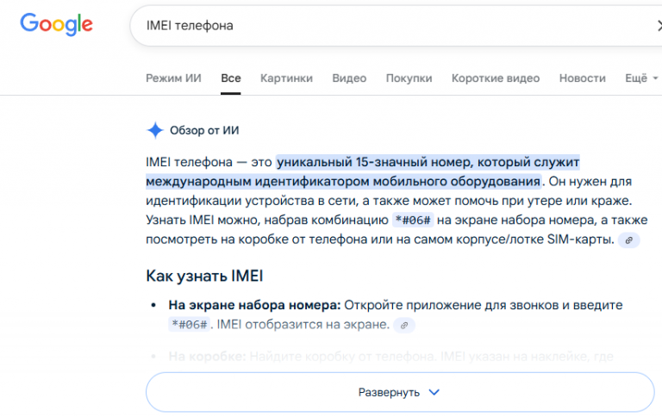The width and height of the screenshot is (662, 417).
Task: Expand AI overview with Развернуть button
Action: [x=399, y=392]
